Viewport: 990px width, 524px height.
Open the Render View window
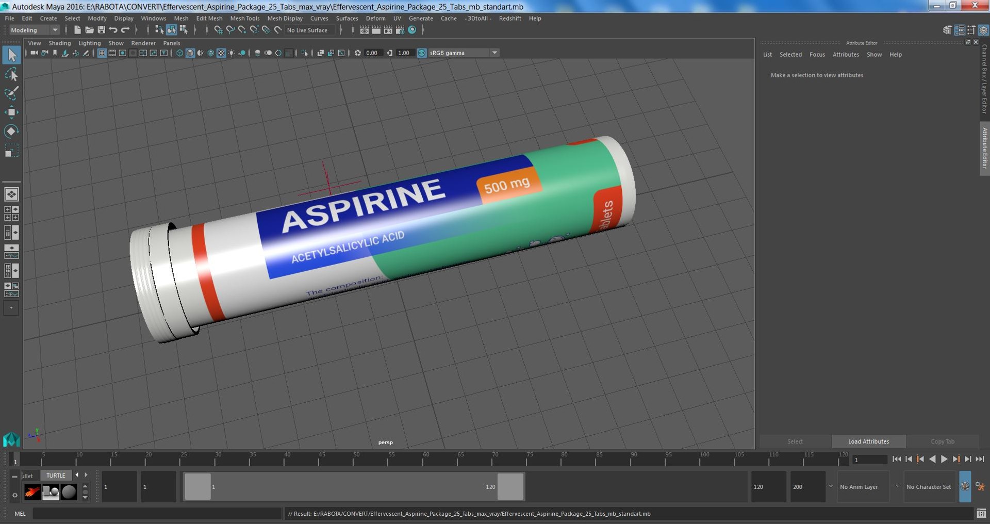pyautogui.click(x=365, y=30)
